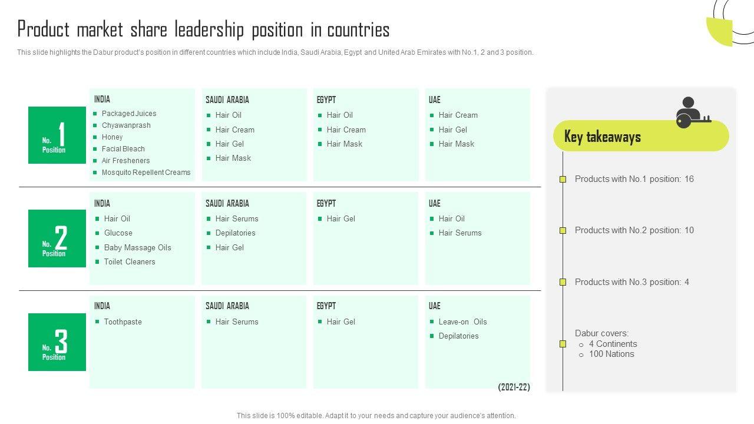Select the Packaged Juices item under India
754x424 pixels.
[128, 114]
